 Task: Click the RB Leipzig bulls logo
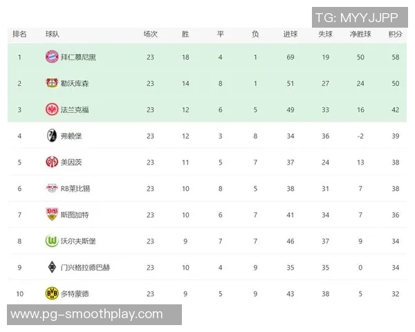51,188
